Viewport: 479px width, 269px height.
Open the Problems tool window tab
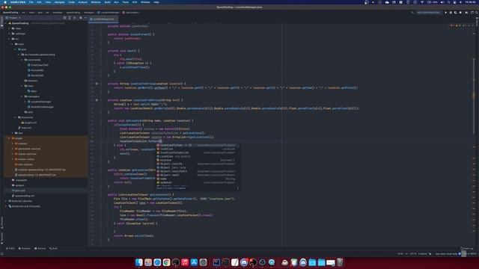pyautogui.click(x=25, y=249)
